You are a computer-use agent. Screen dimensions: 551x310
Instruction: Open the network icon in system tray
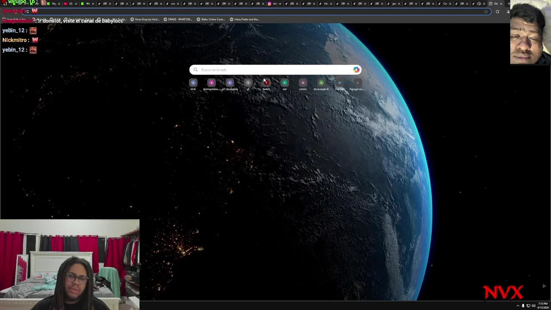[x=528, y=306]
